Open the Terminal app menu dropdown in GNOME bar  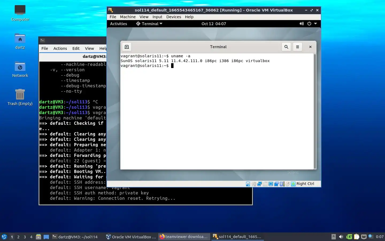(x=149, y=24)
